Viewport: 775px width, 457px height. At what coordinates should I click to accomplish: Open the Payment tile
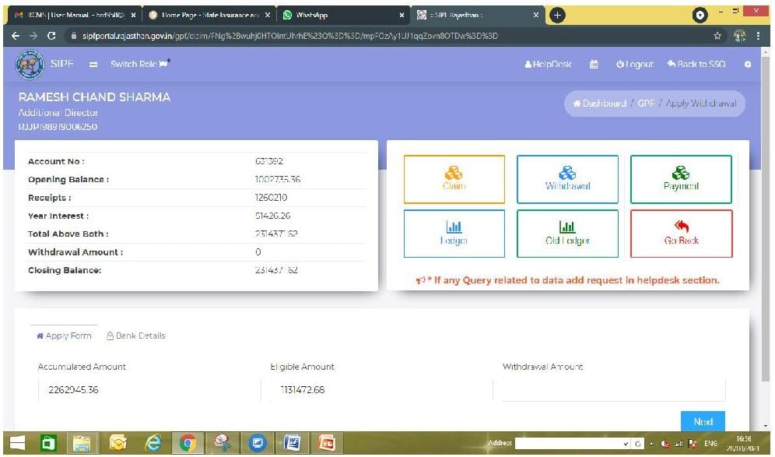point(681,179)
